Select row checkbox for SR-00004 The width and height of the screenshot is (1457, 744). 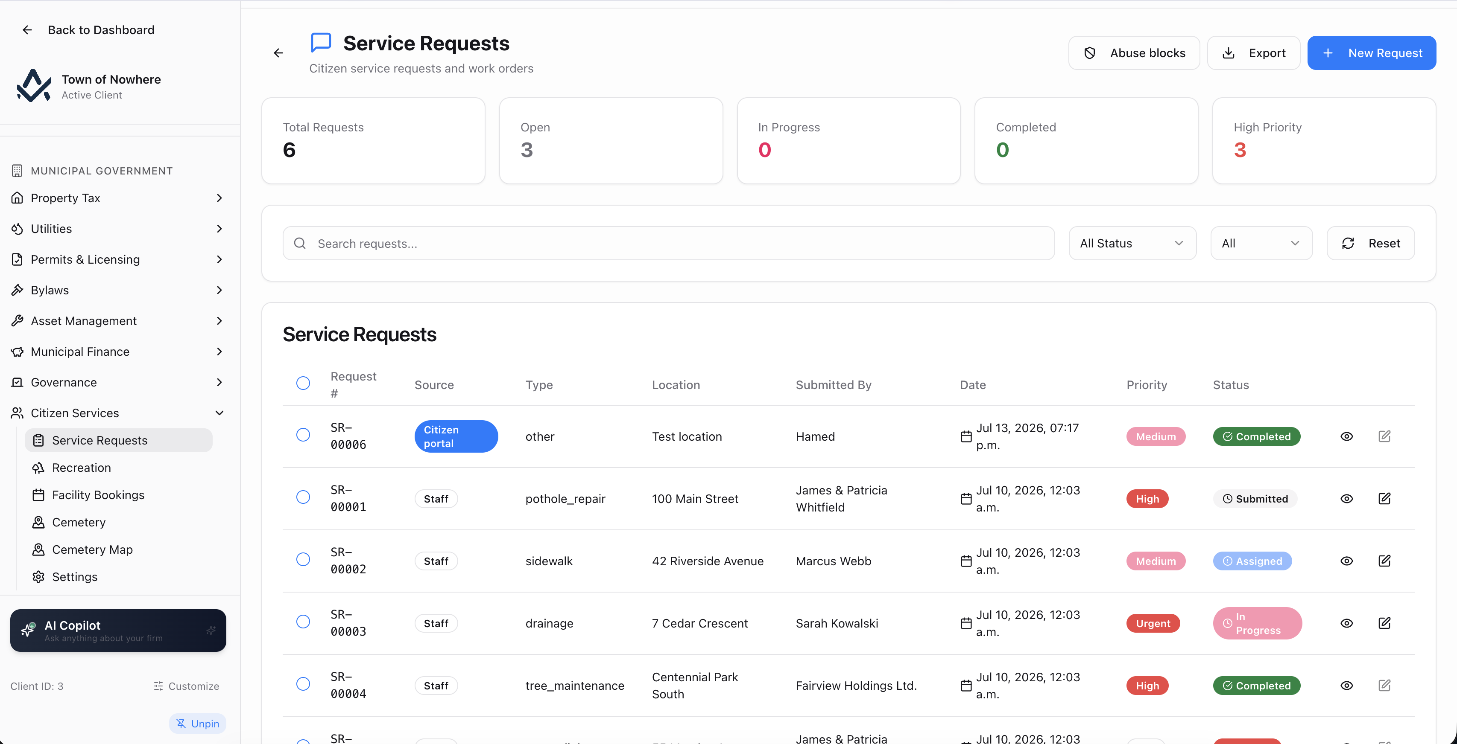(x=303, y=683)
